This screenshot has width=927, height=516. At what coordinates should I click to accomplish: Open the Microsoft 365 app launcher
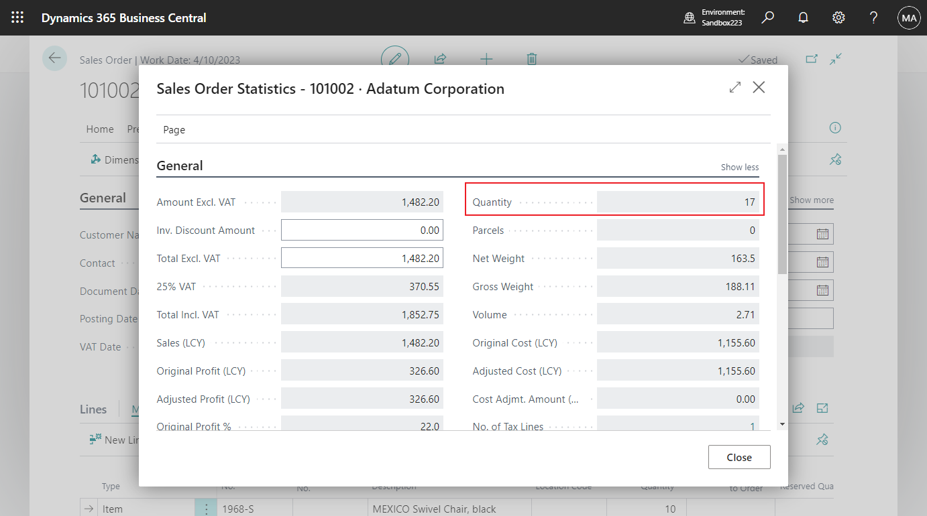[17, 17]
